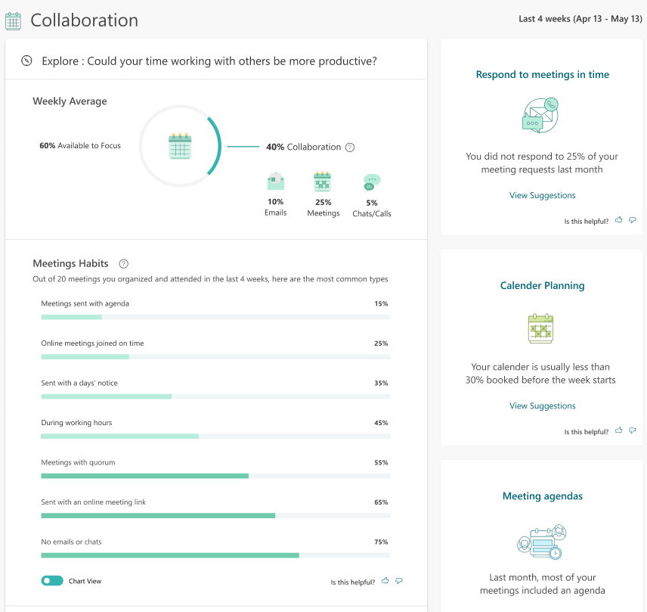Click the Emails envelope icon
This screenshot has width=647, height=612.
(275, 182)
